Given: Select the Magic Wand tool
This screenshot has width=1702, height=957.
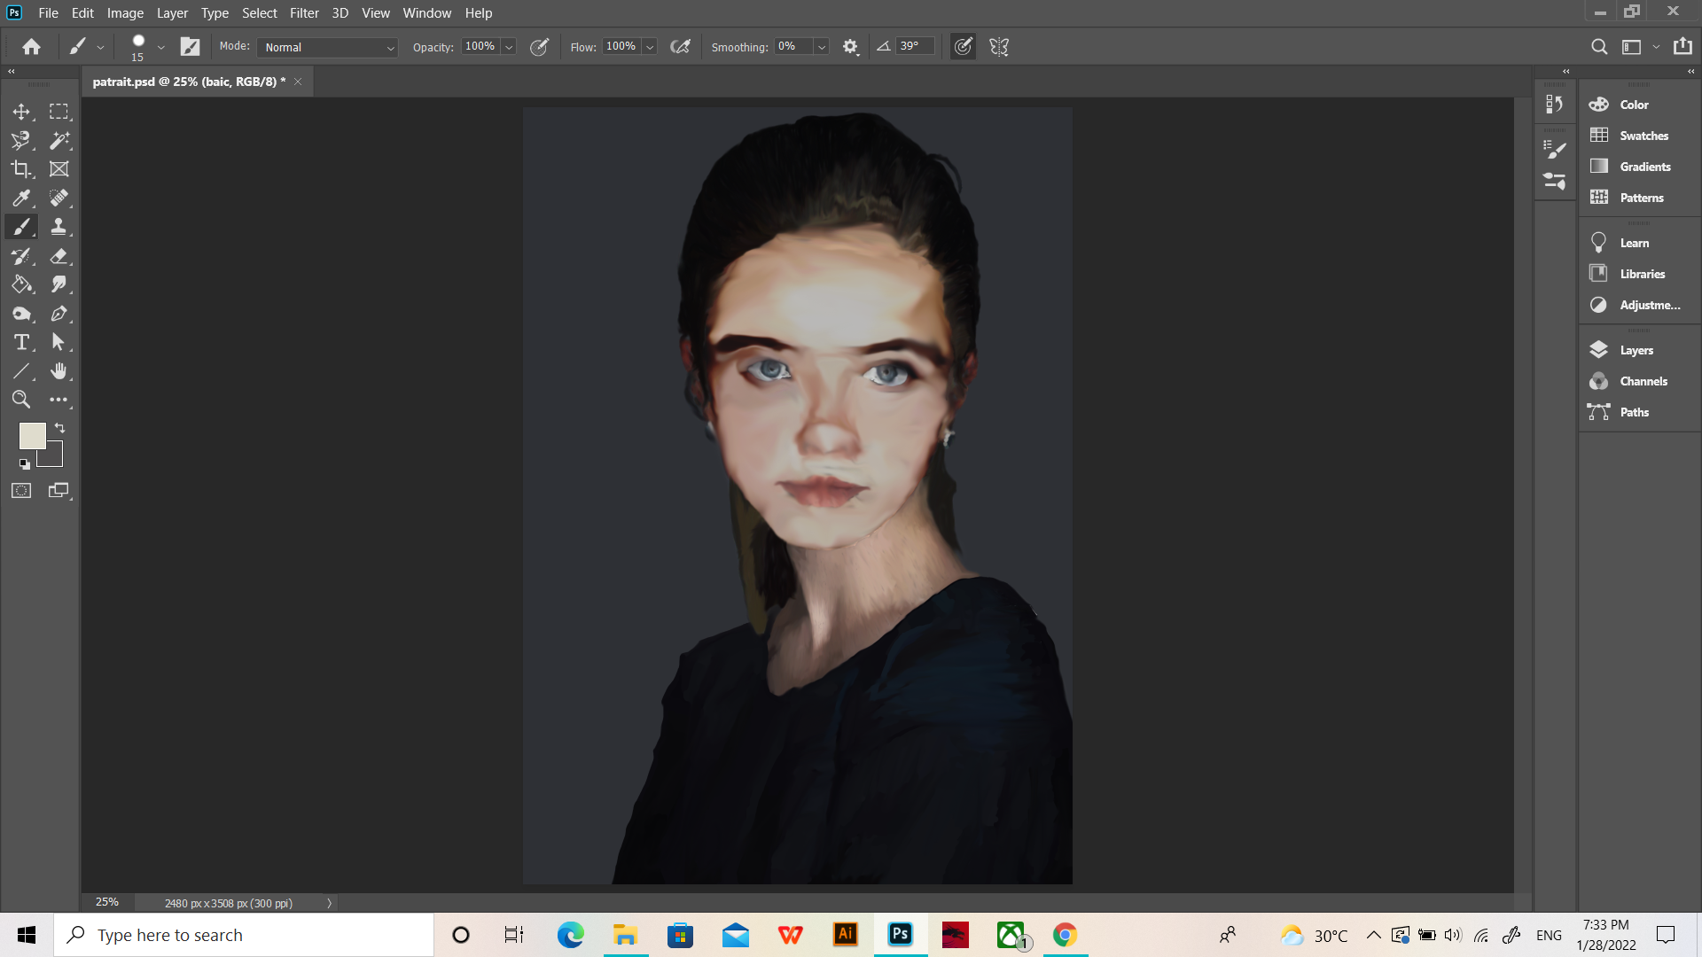Looking at the screenshot, I should [59, 140].
